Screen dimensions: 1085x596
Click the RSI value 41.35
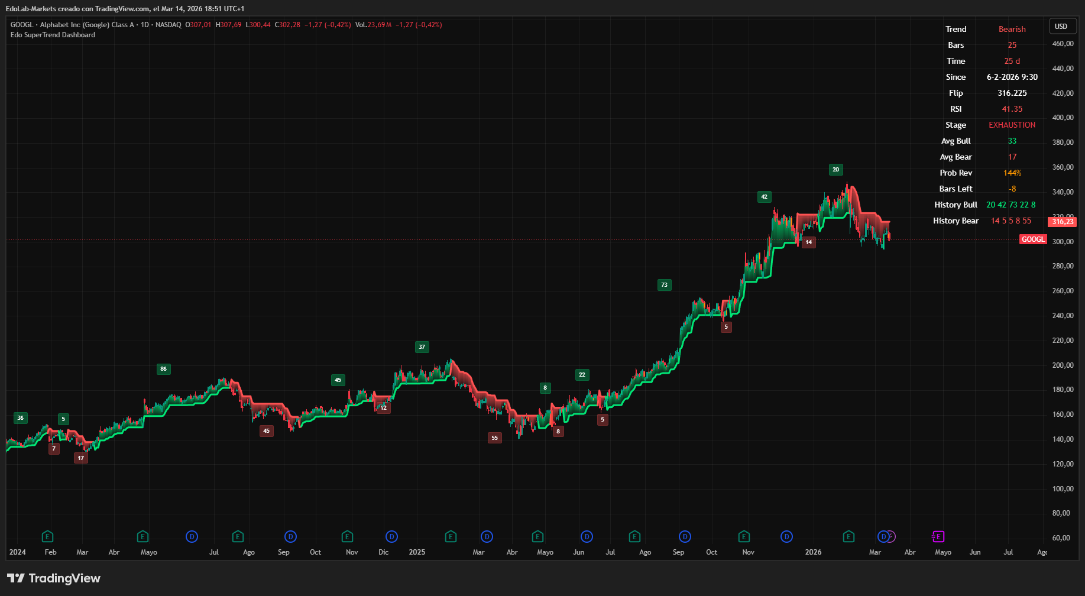(1012, 109)
